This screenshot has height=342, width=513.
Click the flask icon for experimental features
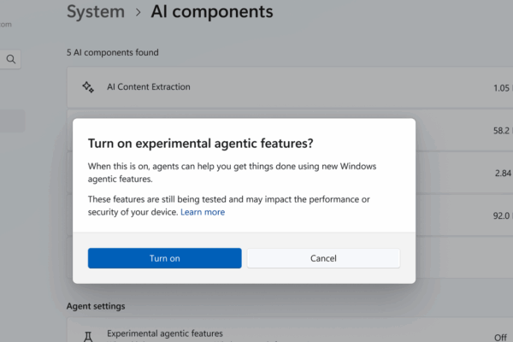(87, 336)
